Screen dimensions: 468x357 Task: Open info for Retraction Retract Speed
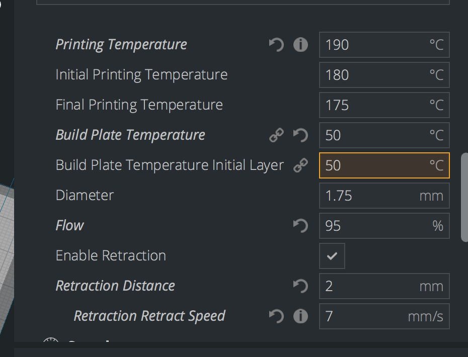[x=300, y=316]
